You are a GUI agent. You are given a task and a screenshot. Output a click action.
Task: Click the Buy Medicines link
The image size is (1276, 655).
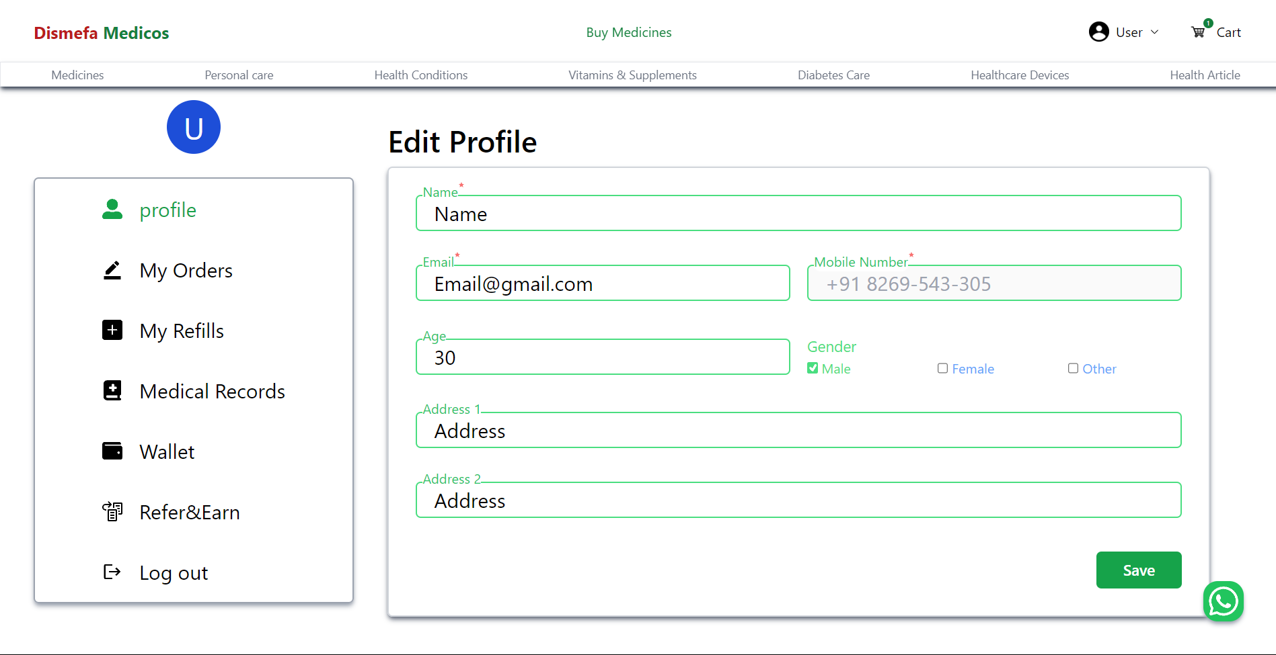coord(628,32)
